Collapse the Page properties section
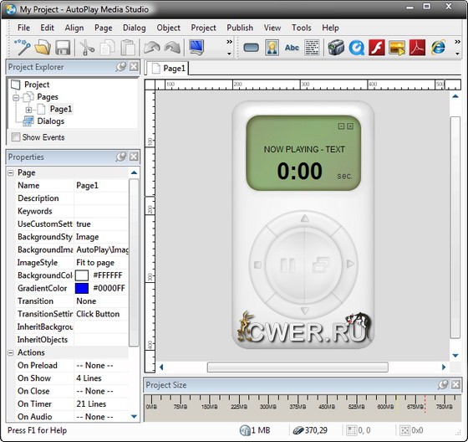 click(11, 172)
